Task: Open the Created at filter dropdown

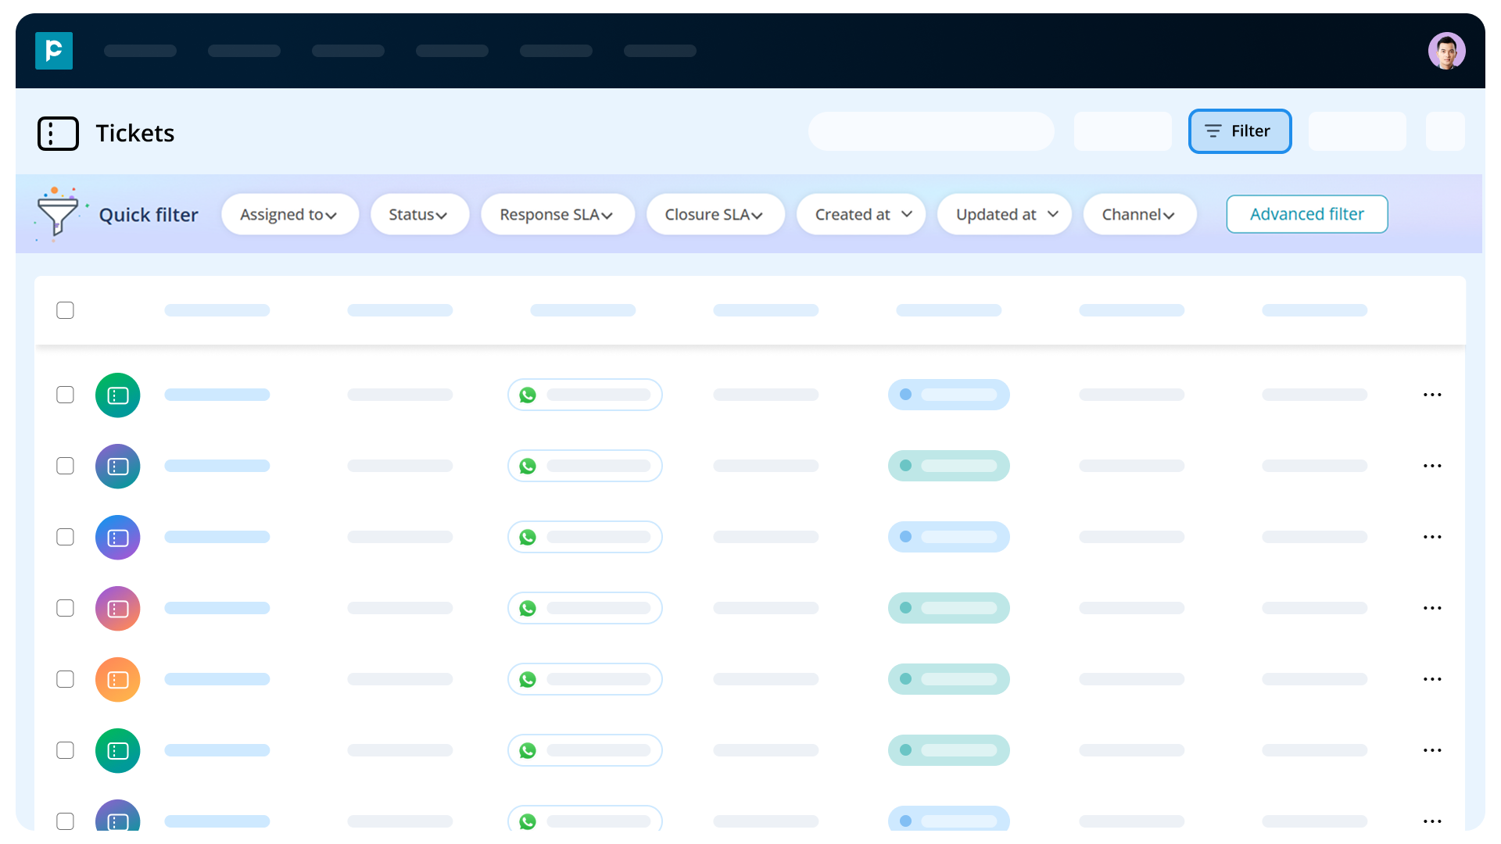Action: [x=860, y=213]
